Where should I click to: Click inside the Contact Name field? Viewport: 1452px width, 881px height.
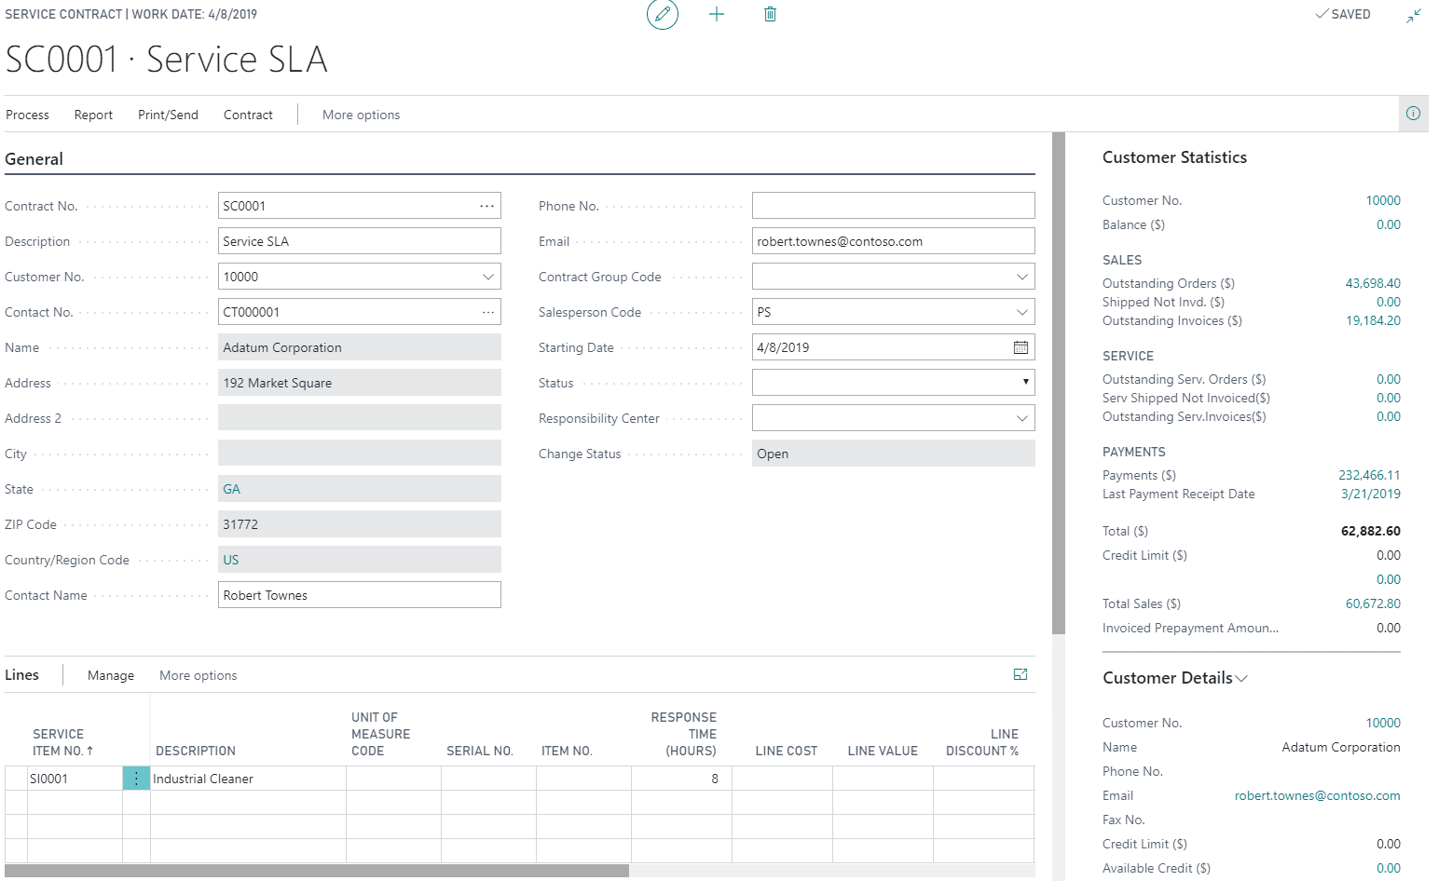tap(359, 594)
